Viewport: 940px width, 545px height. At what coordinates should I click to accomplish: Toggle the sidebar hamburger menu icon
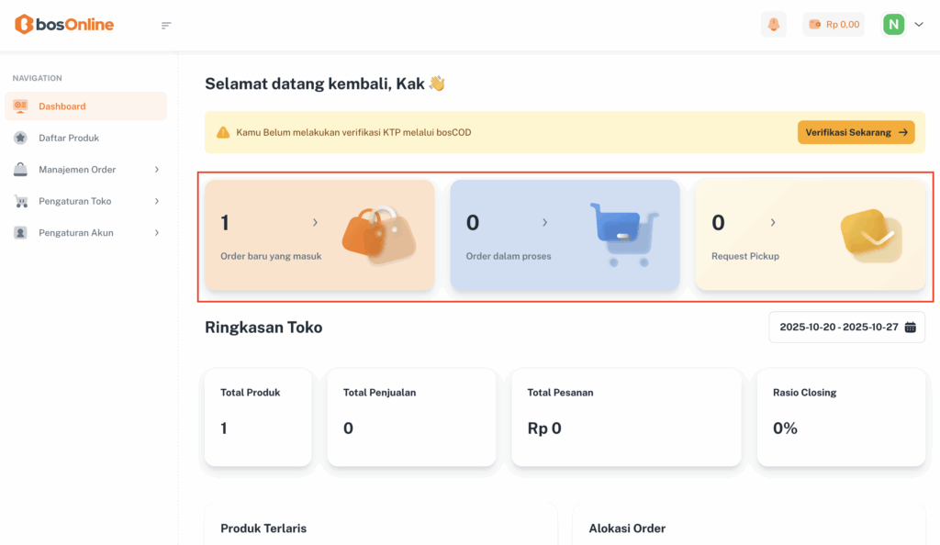click(x=166, y=25)
